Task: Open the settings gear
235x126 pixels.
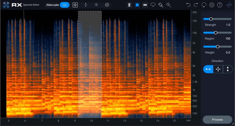Action: [212, 5]
